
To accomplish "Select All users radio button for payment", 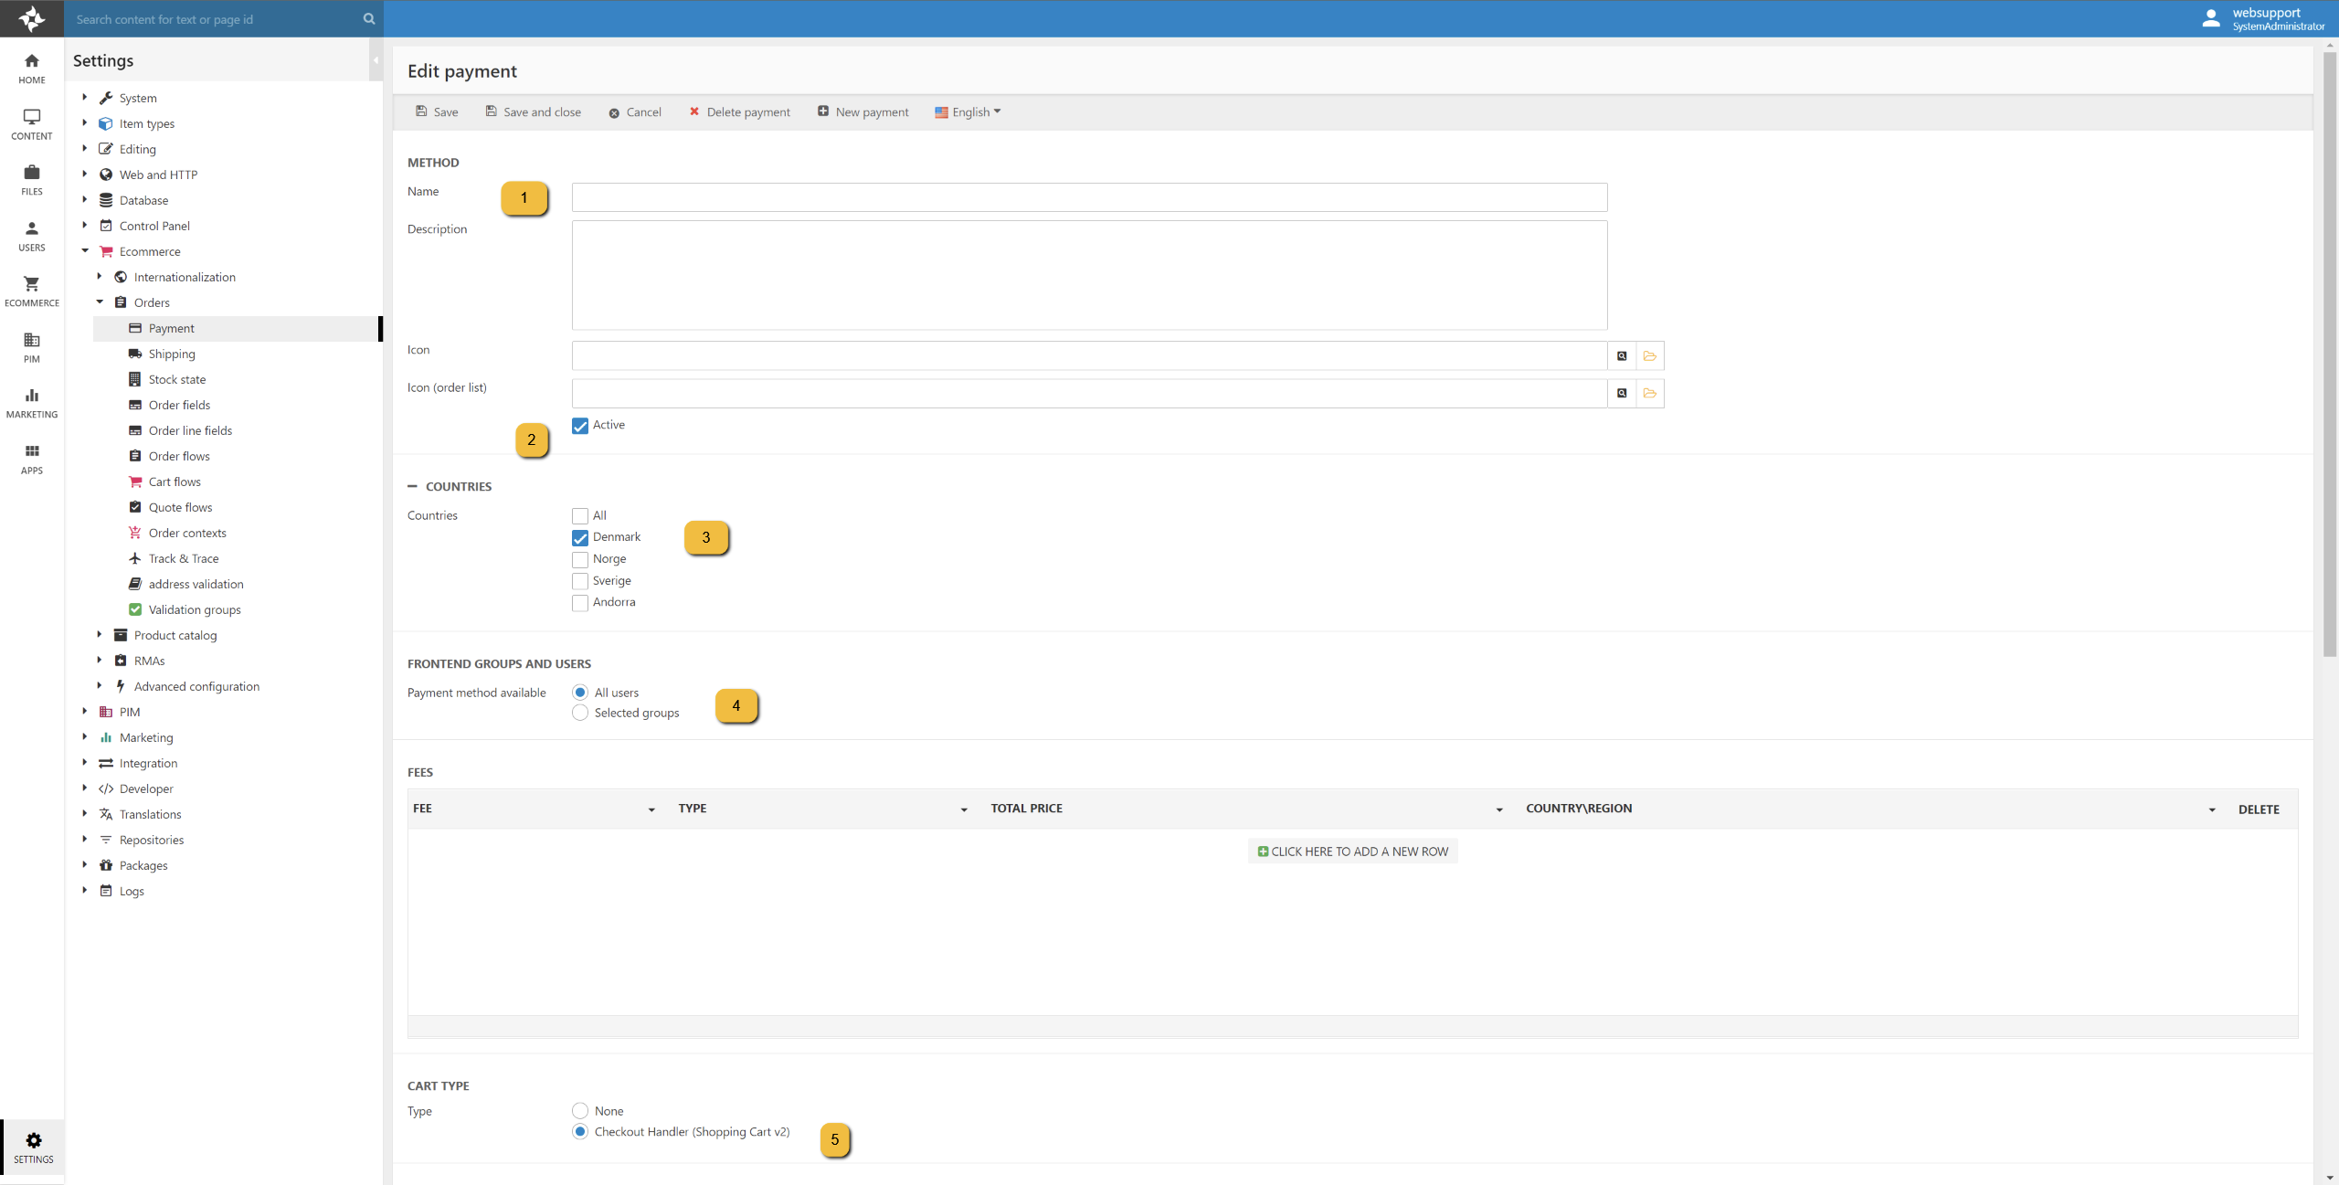I will tap(578, 693).
